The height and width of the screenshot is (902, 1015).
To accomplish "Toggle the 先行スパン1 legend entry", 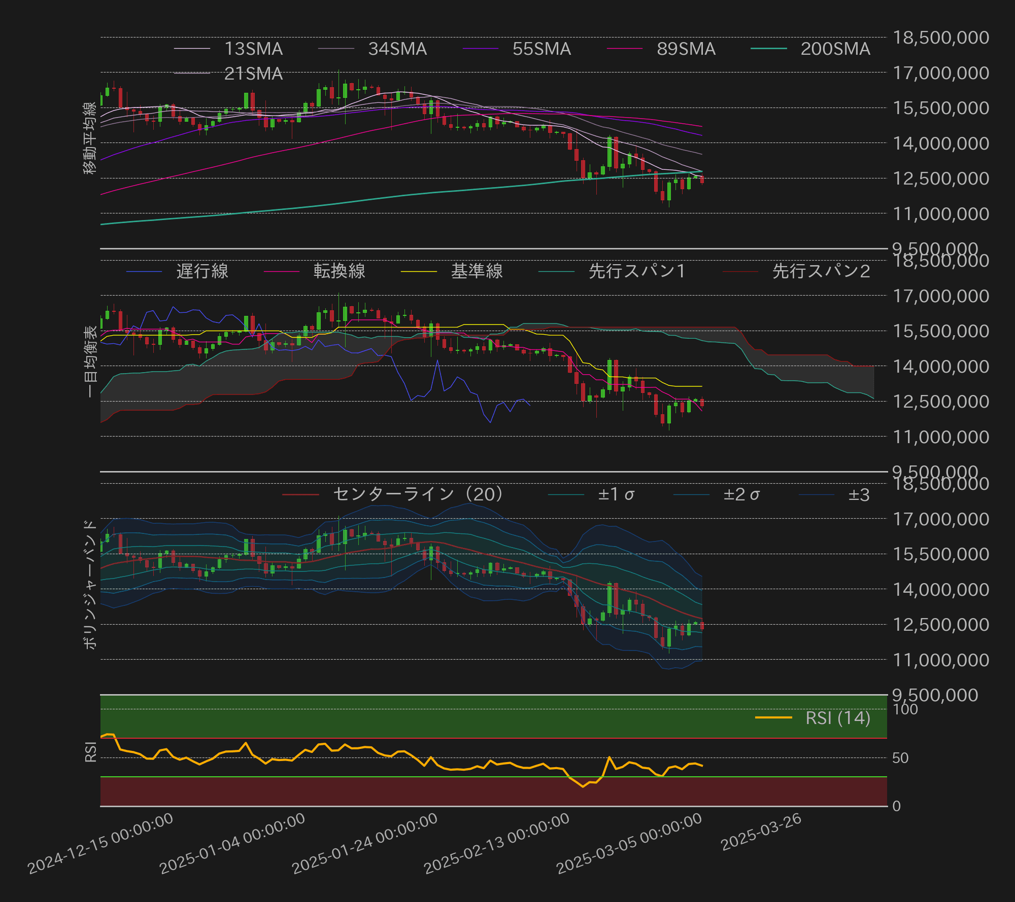I will coord(636,271).
